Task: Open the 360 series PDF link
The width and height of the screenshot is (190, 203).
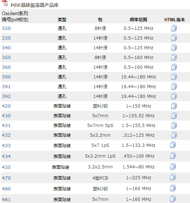Action: pos(6,67)
